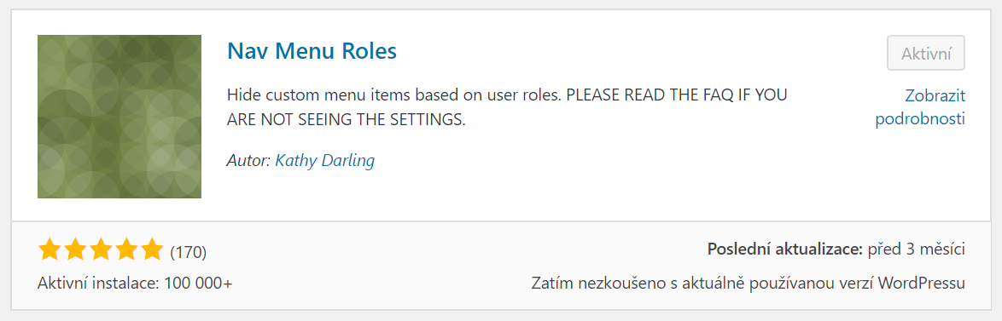Click the 'ARE NOT SEEING THE SETTINGS' line
Screen dimensions: 1002x321
point(345,120)
